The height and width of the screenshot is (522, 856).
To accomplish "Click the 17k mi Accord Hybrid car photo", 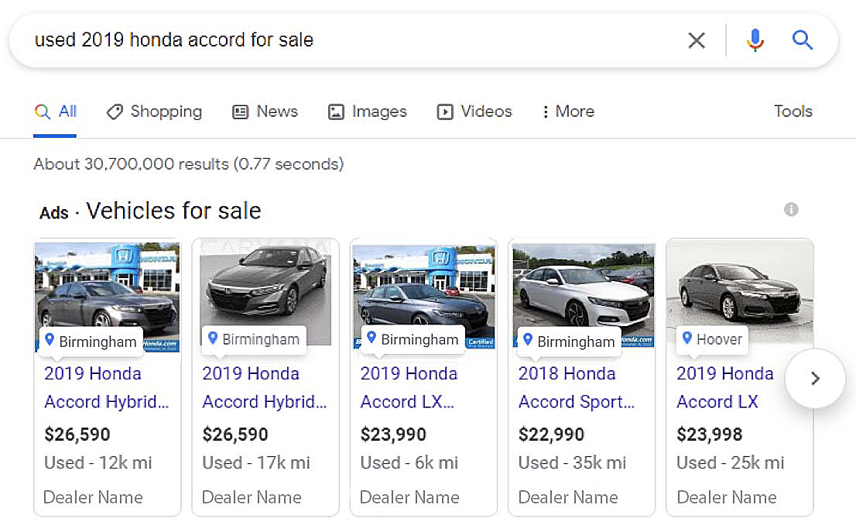I will pyautogui.click(x=265, y=283).
